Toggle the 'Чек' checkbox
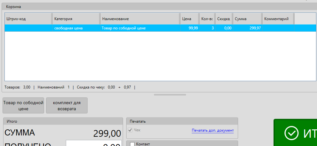Image resolution: width=317 pixels, height=146 pixels. [130, 130]
